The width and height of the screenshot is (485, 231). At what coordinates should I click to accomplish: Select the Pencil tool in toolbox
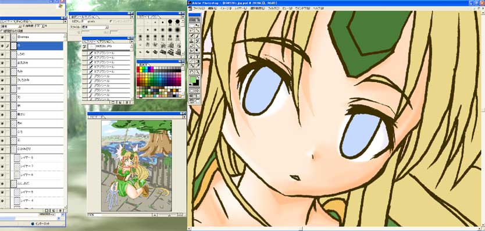click(x=197, y=45)
